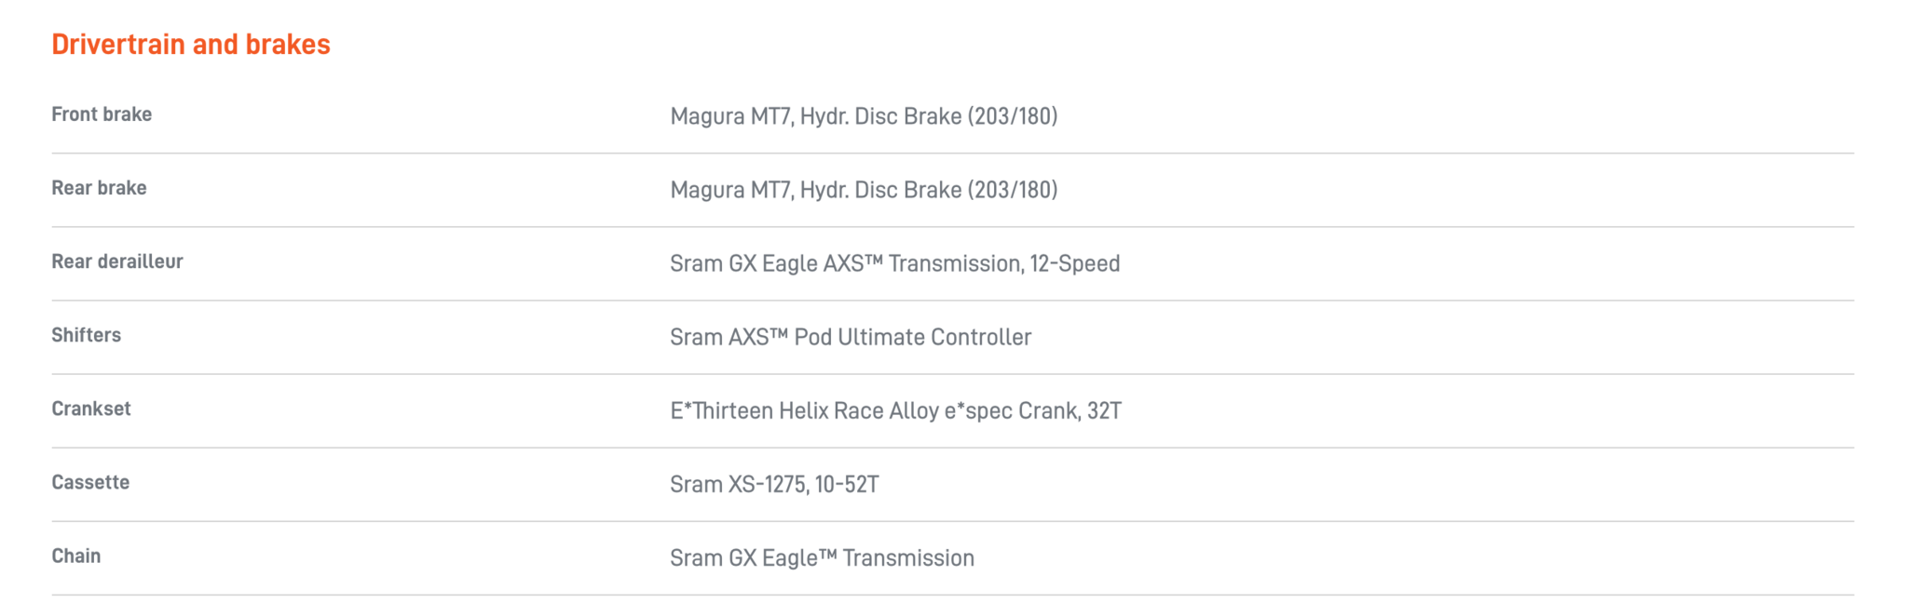Select Sram GX Eagle AXS Transmission 12-Speed text
Screen dimensions: 1907x616
pos(894,263)
